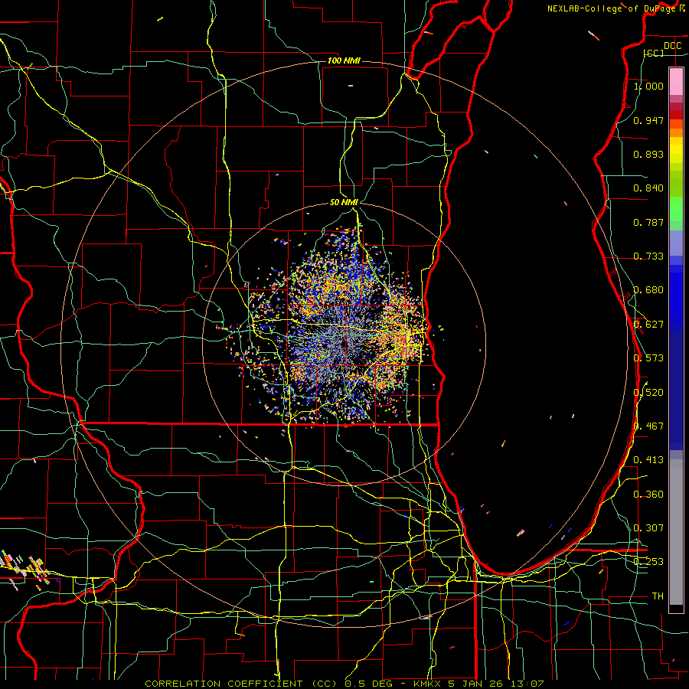
Task: Click the 0.733 legend value
Action: pyautogui.click(x=648, y=256)
